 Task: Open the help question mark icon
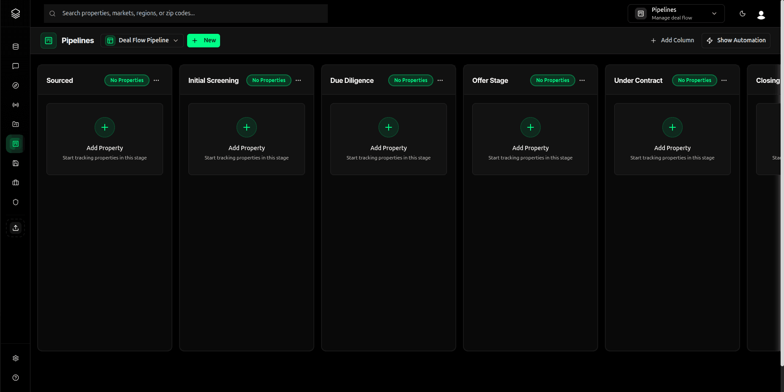(16, 378)
